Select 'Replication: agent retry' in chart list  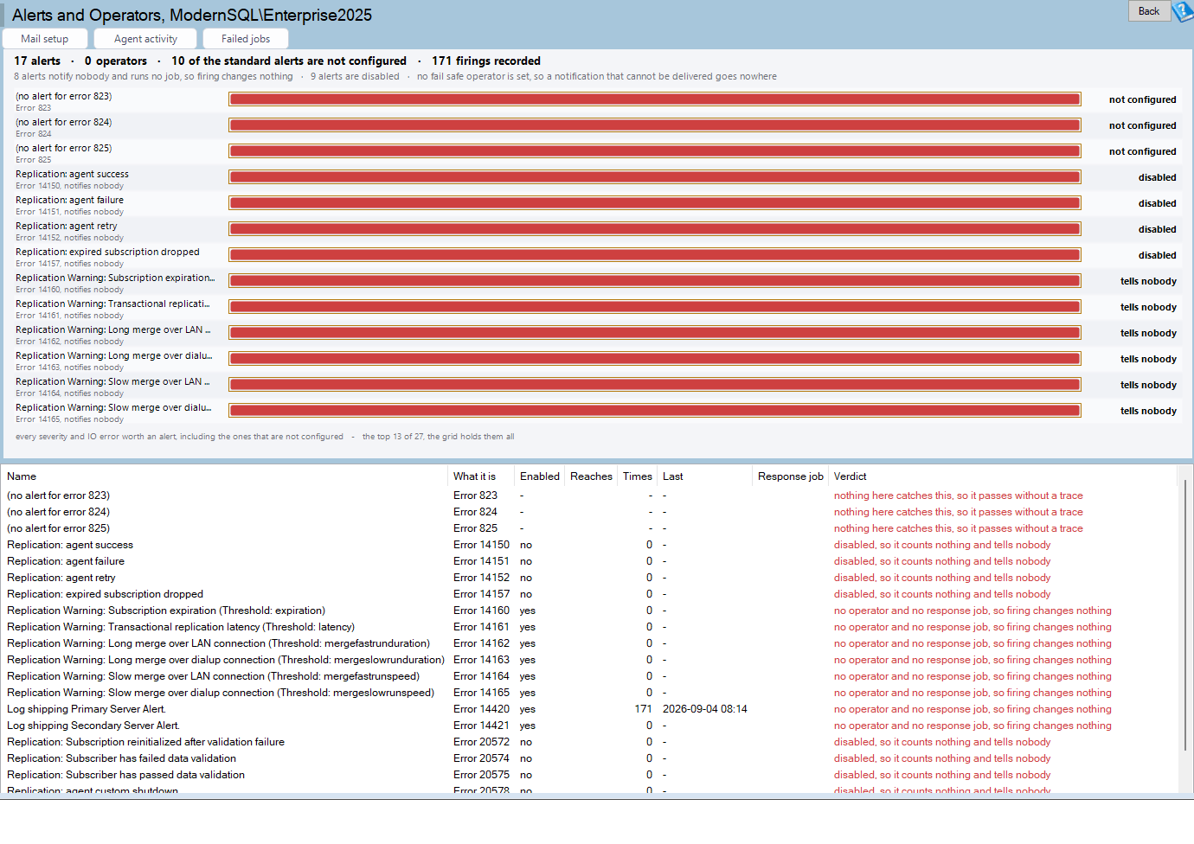[x=66, y=226]
